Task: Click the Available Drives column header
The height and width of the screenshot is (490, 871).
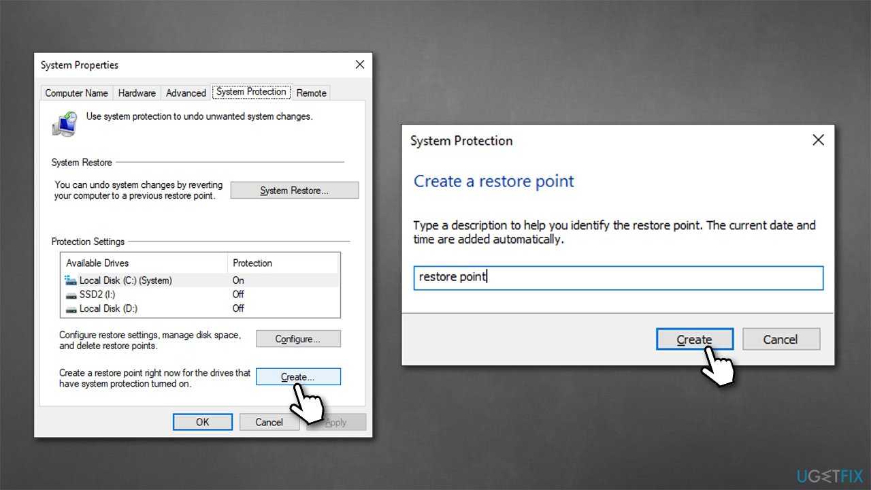Action: point(144,263)
